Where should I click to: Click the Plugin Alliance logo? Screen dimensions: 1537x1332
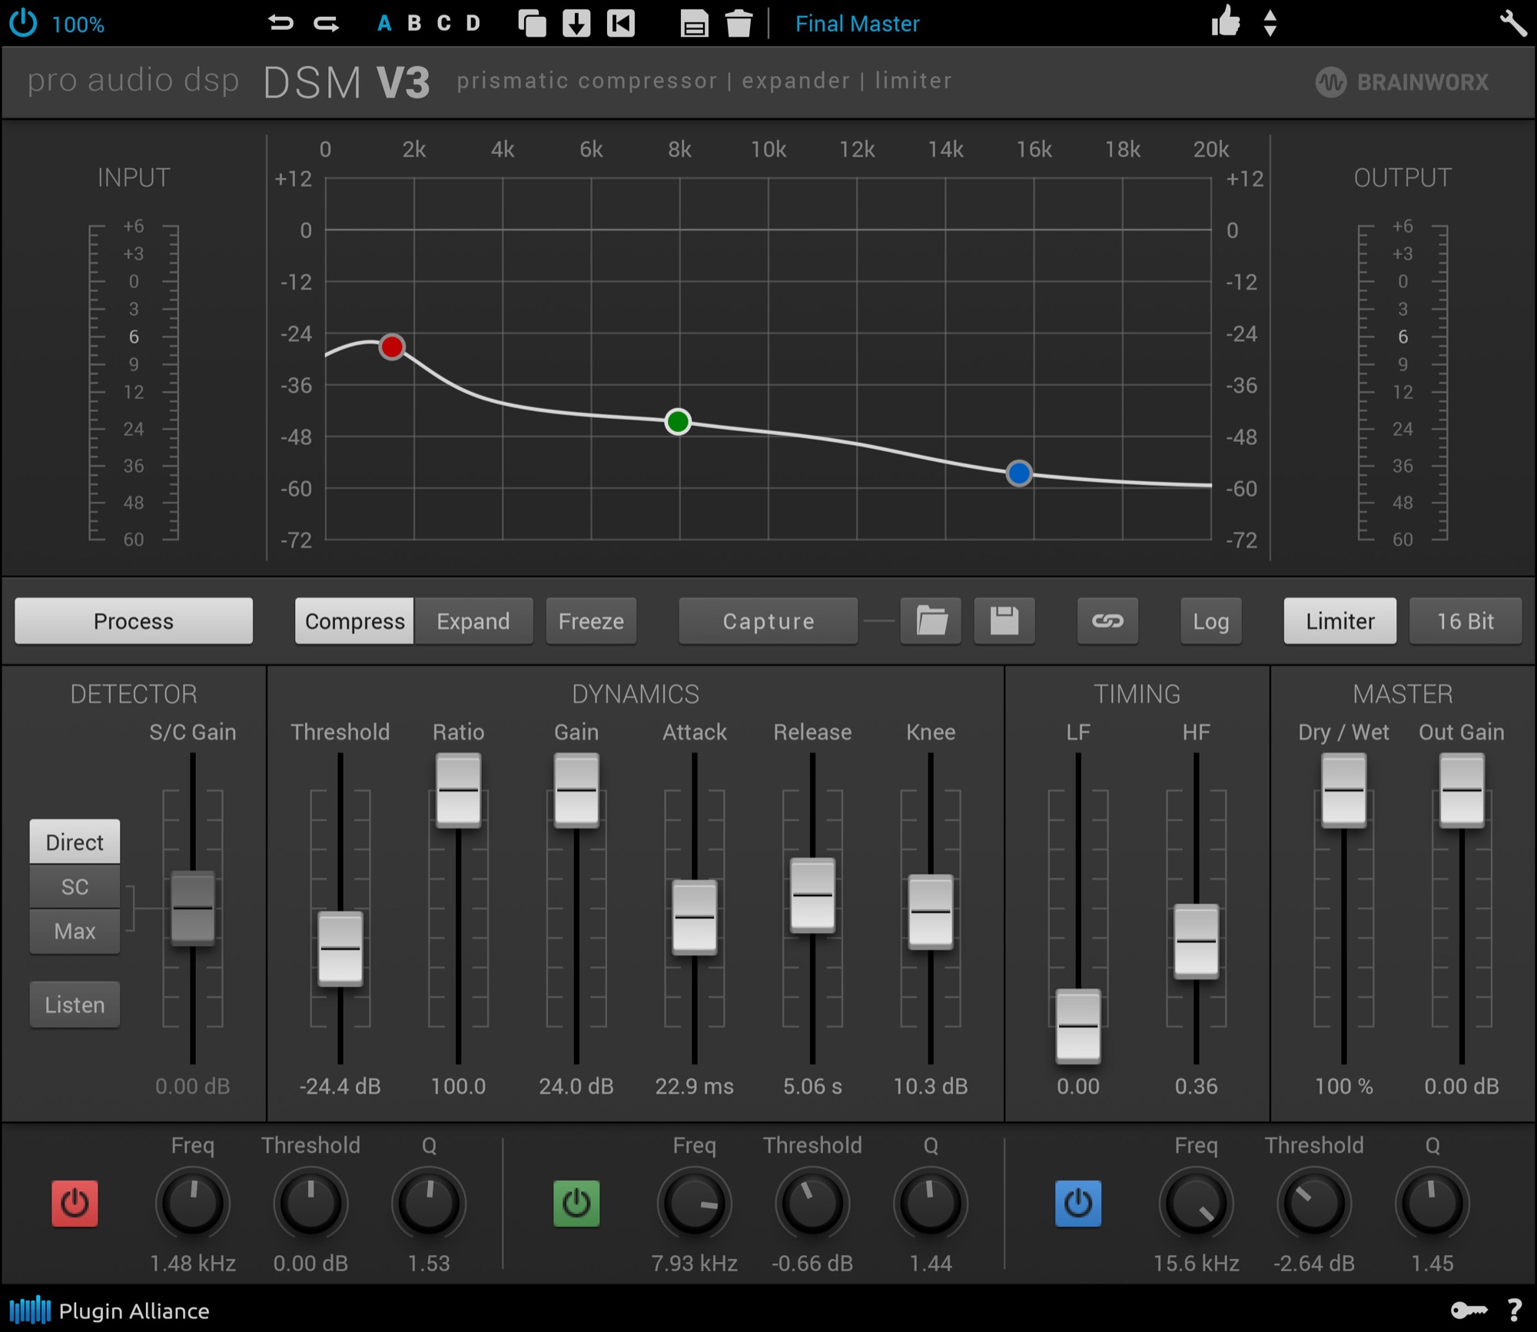(x=109, y=1310)
